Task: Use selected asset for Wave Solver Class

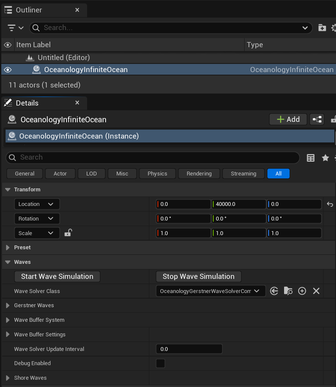Action: tap(274, 291)
